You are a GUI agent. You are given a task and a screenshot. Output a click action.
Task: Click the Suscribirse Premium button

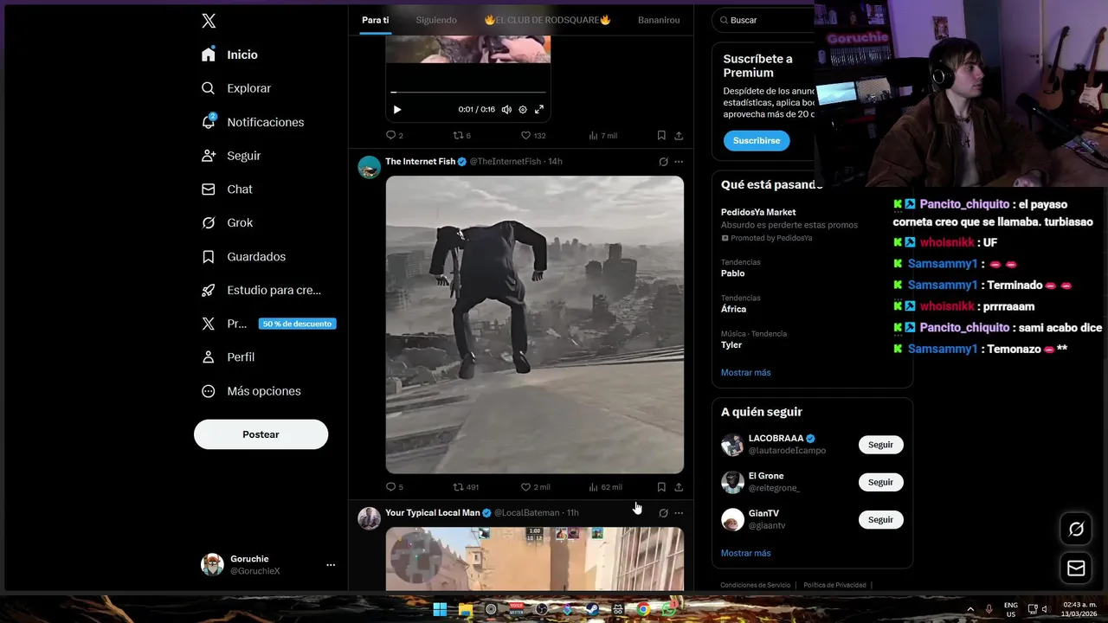[x=757, y=140]
